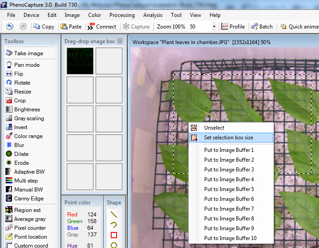
Task: Select the rectangle shape
Action: point(114,235)
